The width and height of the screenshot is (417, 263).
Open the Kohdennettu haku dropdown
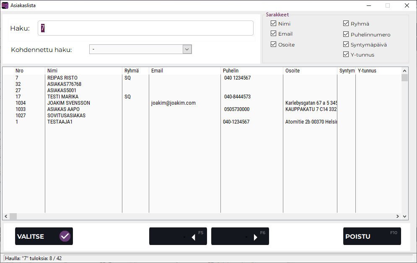coord(187,49)
